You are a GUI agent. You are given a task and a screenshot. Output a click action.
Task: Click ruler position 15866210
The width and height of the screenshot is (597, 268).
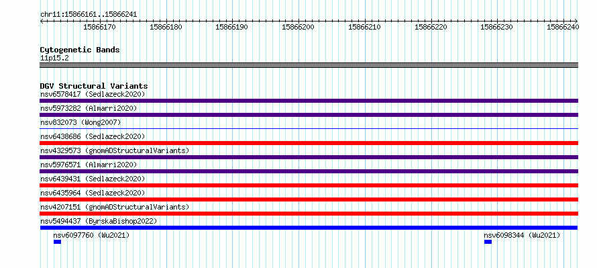365,27
